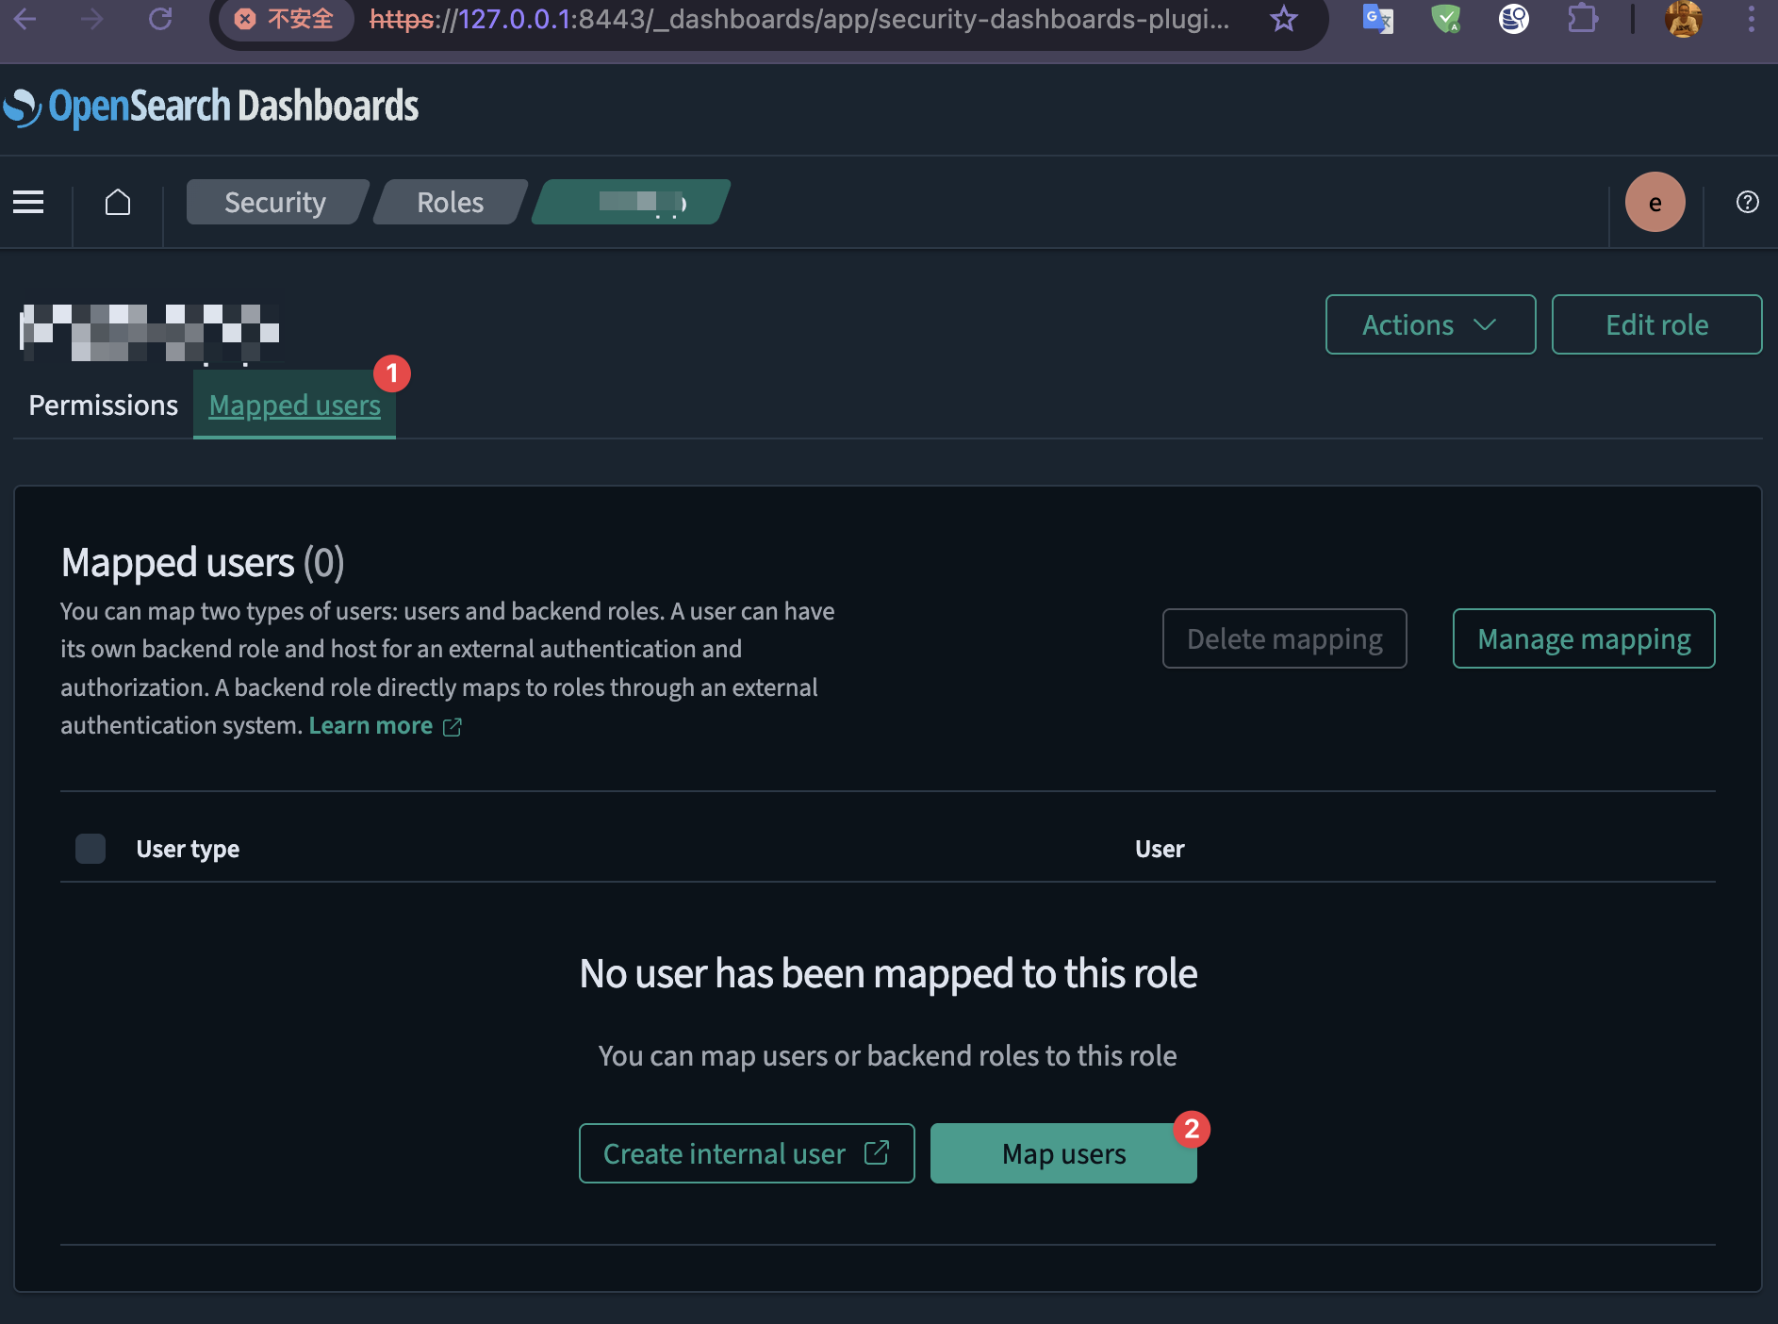
Task: Open the help question-mark icon
Action: point(1747,202)
